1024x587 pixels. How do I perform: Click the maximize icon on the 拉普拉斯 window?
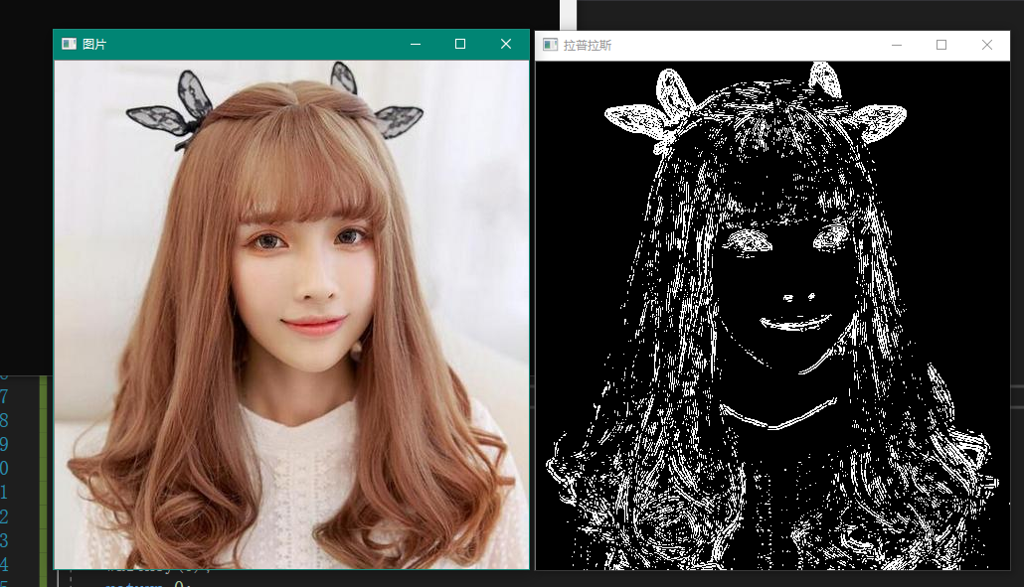(940, 46)
